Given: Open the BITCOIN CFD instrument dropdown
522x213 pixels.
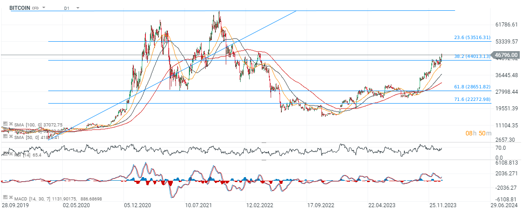Looking at the screenshot, I should pyautogui.click(x=44, y=8).
